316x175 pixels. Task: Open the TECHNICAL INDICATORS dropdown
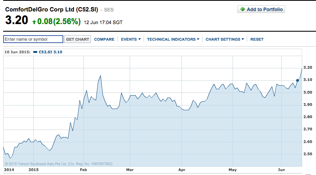tap(173, 39)
